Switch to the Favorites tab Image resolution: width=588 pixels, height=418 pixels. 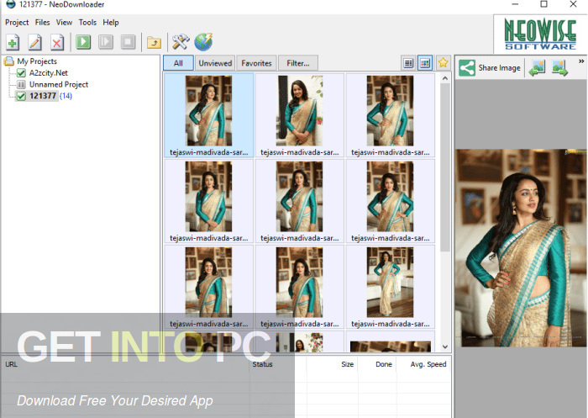click(x=256, y=63)
